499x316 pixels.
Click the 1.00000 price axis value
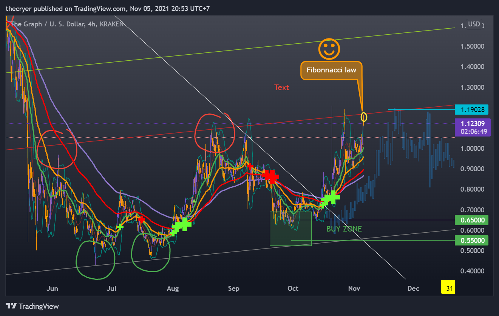point(472,148)
